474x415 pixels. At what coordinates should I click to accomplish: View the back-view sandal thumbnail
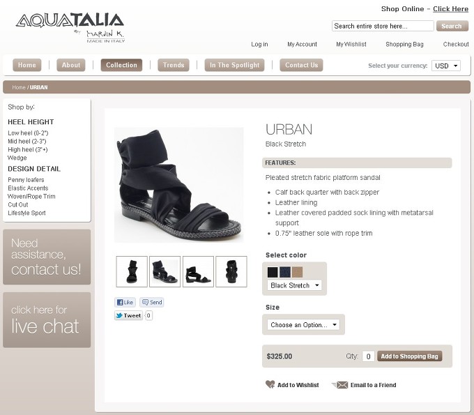231,271
